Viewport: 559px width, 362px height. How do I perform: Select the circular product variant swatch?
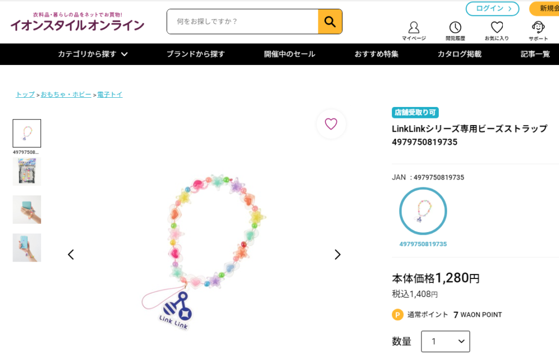pyautogui.click(x=423, y=211)
